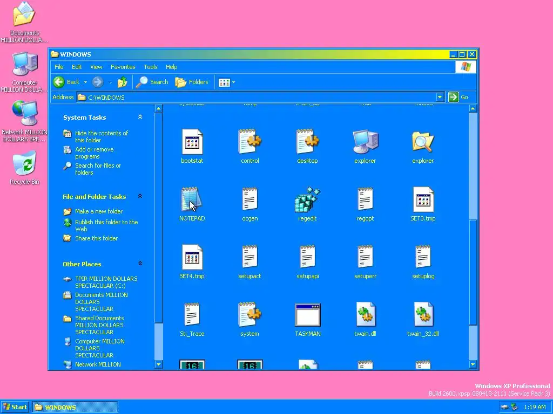The image size is (553, 414).
Task: Open the Back history dropdown arrow
Action: pos(85,82)
